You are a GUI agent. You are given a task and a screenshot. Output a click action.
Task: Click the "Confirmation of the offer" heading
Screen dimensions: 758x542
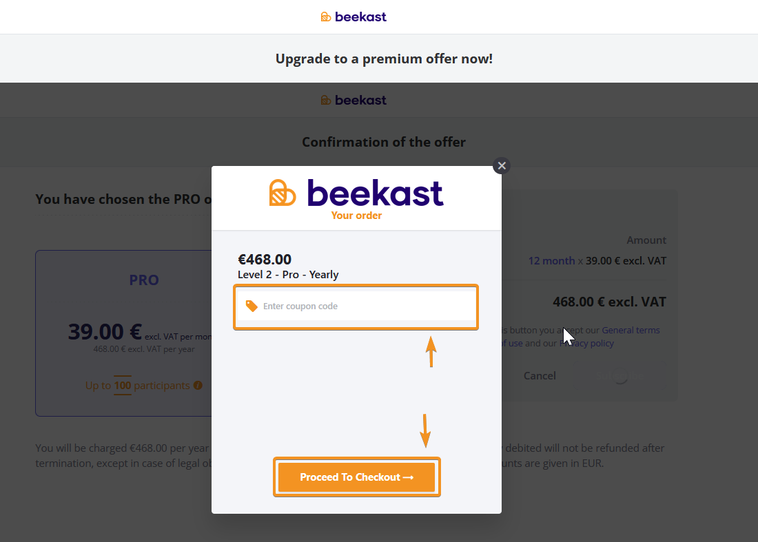pyautogui.click(x=384, y=142)
